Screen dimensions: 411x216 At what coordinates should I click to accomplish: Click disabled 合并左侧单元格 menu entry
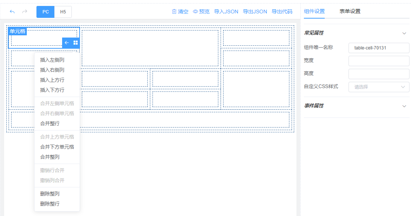click(57, 104)
